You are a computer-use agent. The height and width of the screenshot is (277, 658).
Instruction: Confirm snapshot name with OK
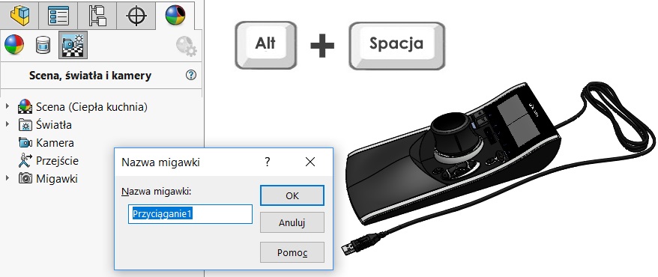click(292, 195)
